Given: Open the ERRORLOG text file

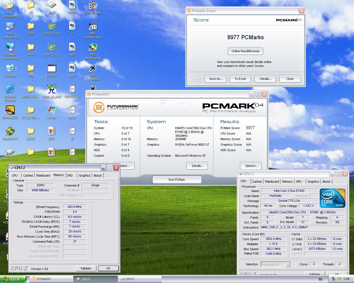Looking at the screenshot, I should [72, 91].
